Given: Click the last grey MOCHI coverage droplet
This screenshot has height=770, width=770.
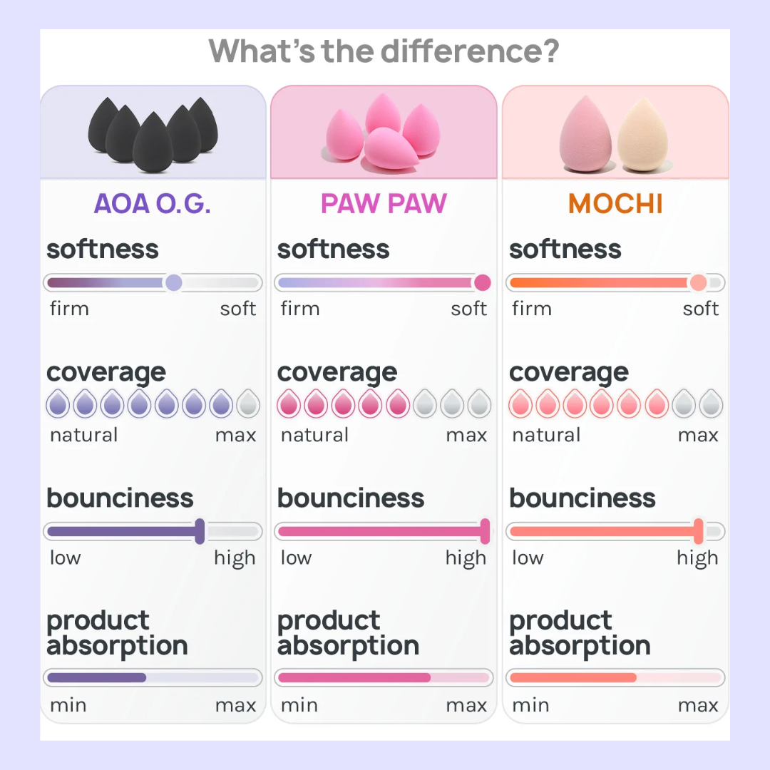Looking at the screenshot, I should click(711, 404).
